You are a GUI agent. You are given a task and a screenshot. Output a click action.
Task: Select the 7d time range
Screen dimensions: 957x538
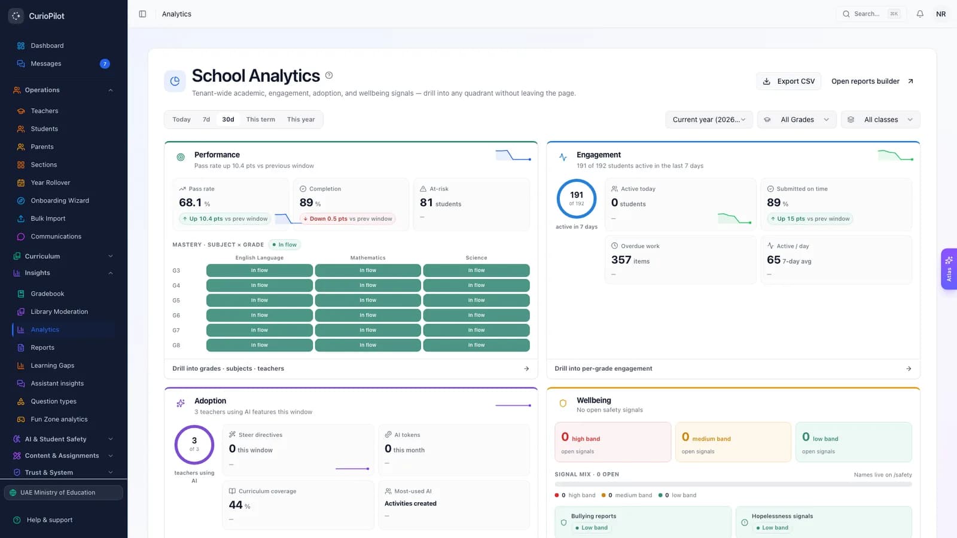[x=206, y=120]
